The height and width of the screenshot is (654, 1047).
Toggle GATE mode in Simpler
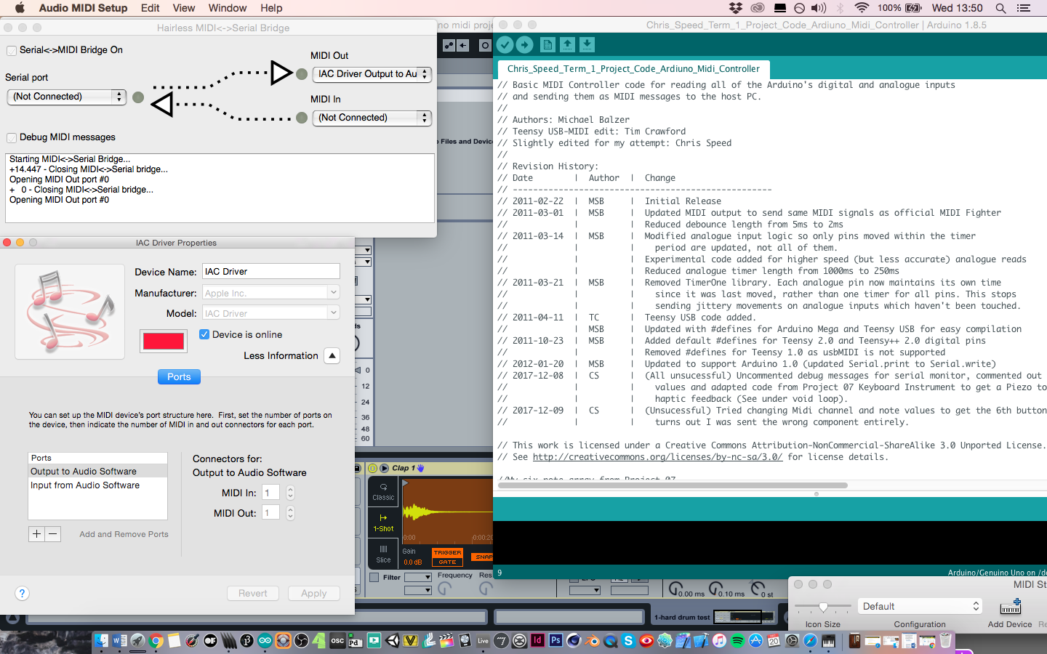447,562
